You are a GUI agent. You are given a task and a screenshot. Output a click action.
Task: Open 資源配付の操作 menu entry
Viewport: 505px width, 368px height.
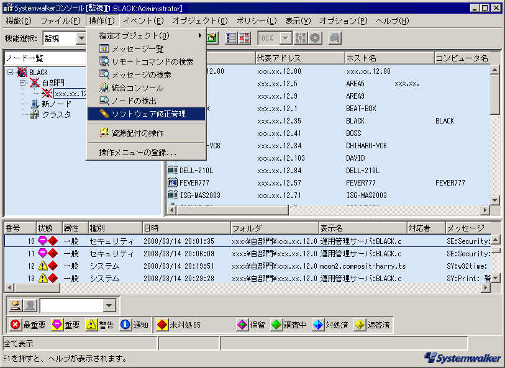click(146, 133)
